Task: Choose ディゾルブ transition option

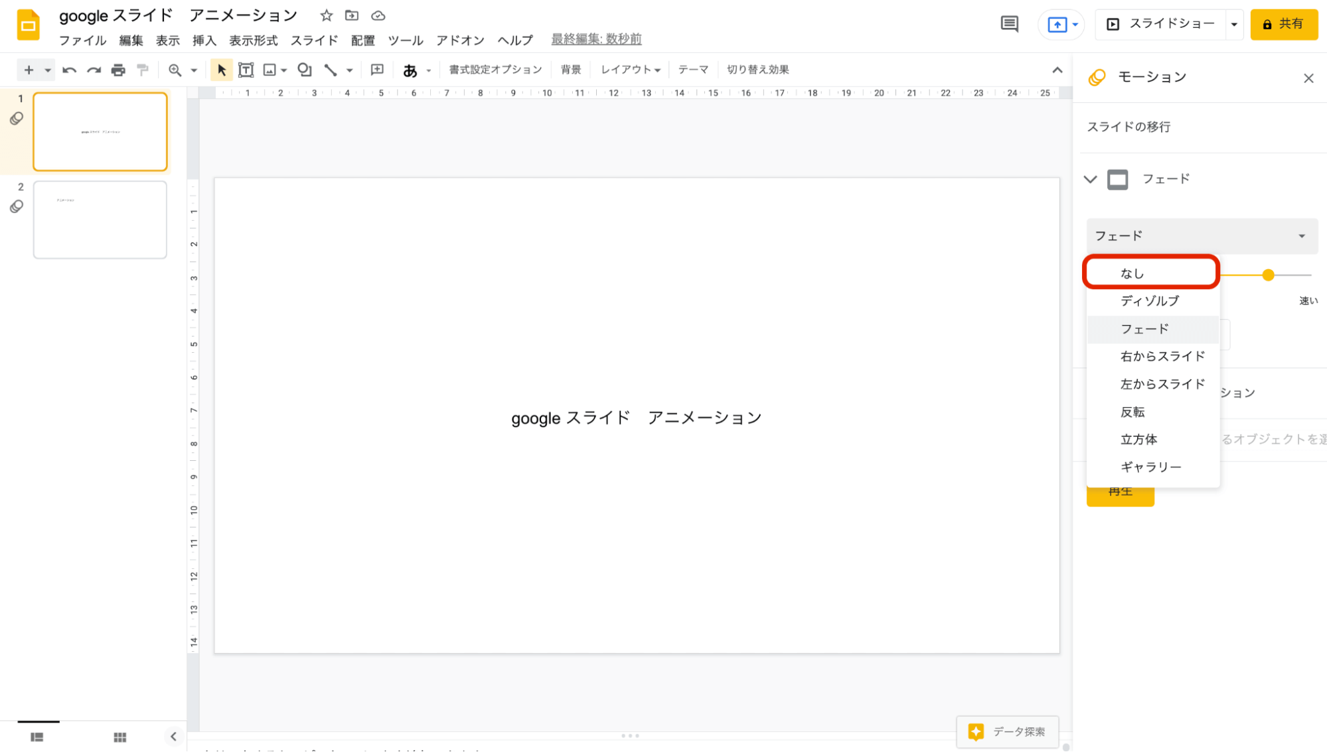Action: (1152, 301)
